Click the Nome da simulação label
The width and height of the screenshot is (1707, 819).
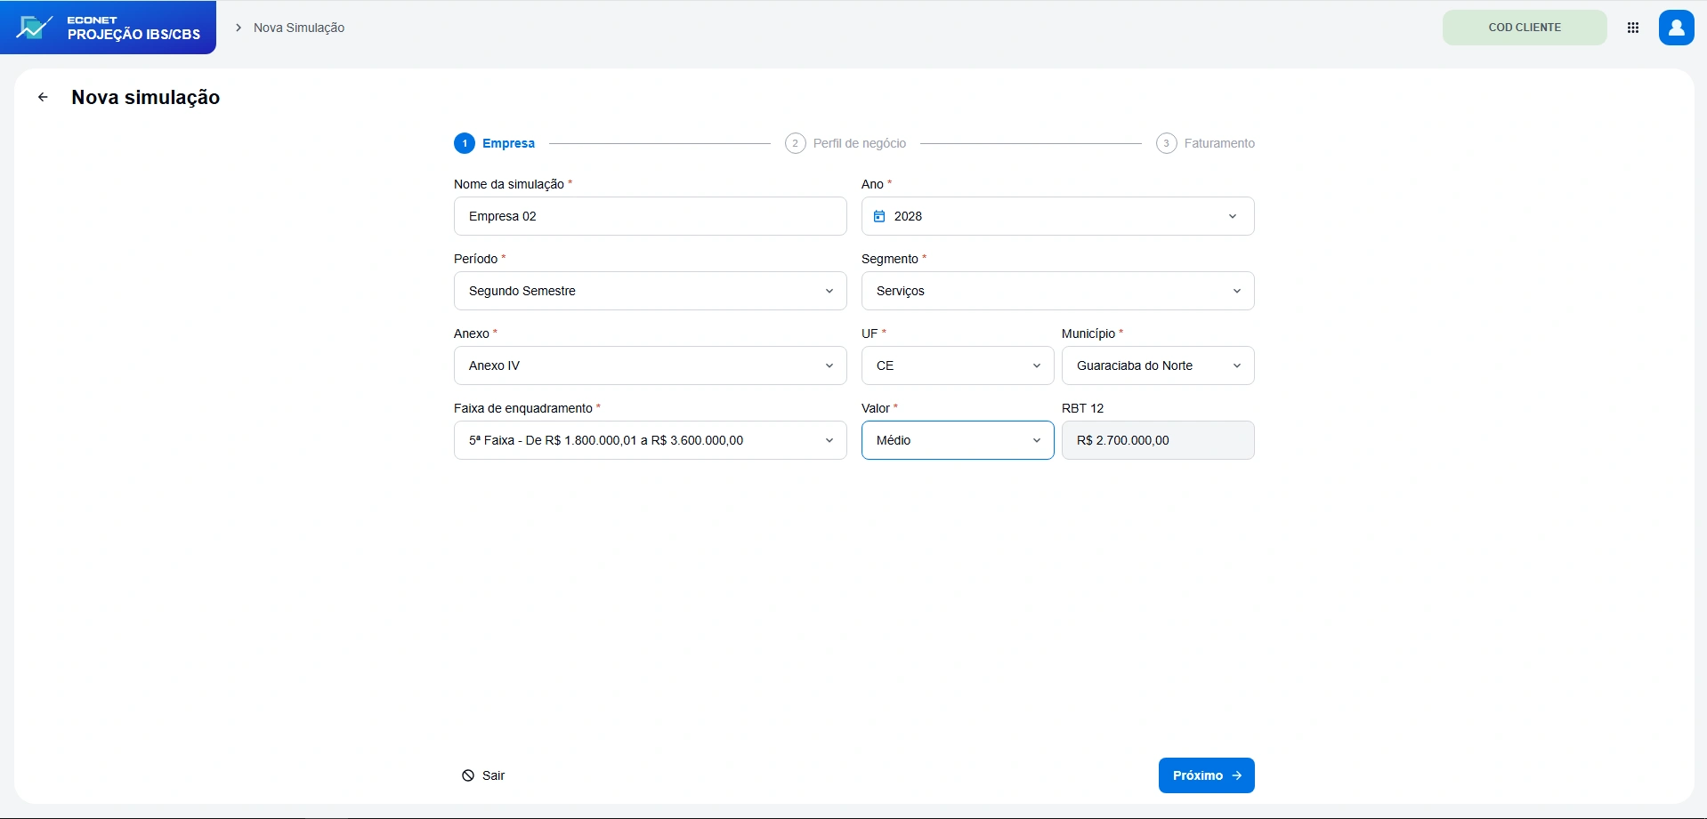point(509,184)
